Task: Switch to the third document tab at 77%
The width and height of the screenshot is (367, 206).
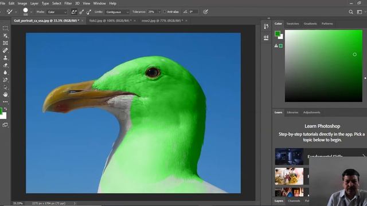Action: (x=162, y=21)
